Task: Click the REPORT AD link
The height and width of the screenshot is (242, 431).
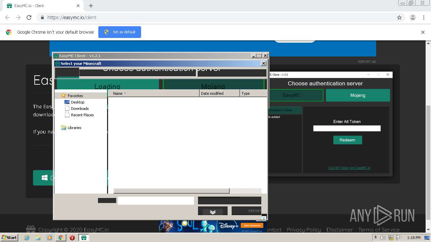Action: point(367,62)
